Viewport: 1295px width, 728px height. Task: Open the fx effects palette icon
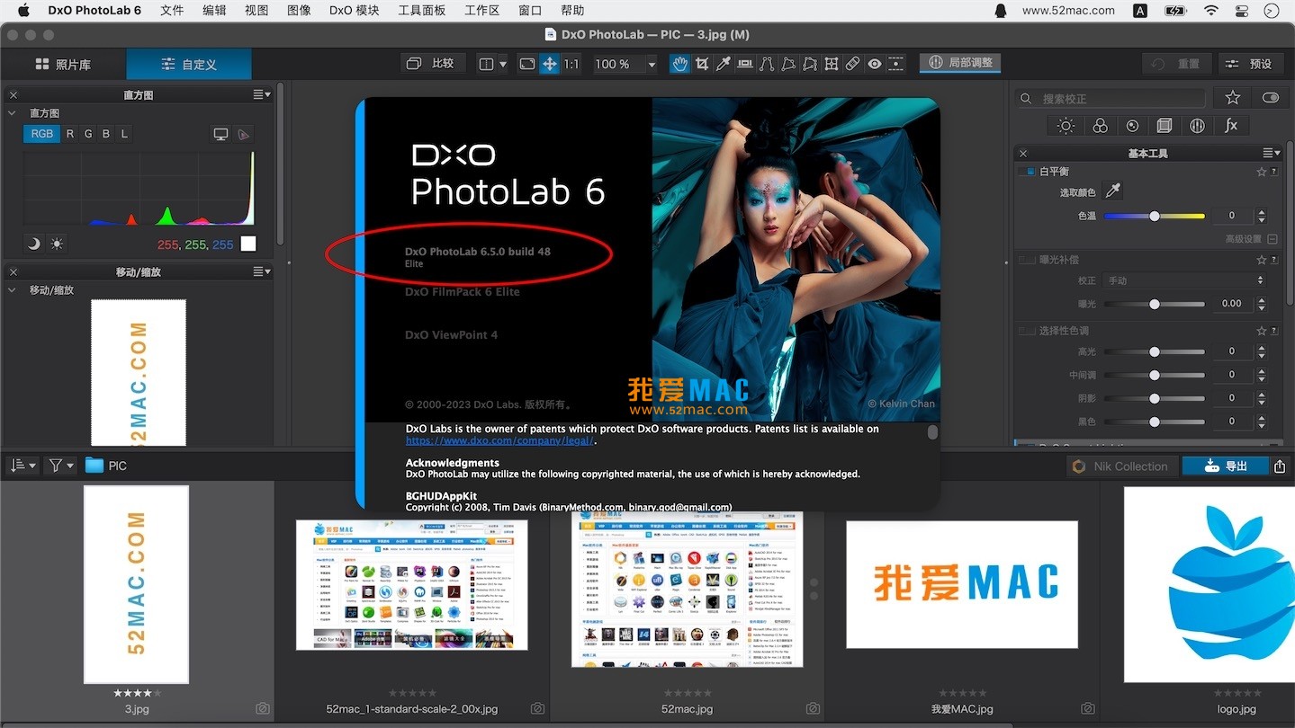1231,126
